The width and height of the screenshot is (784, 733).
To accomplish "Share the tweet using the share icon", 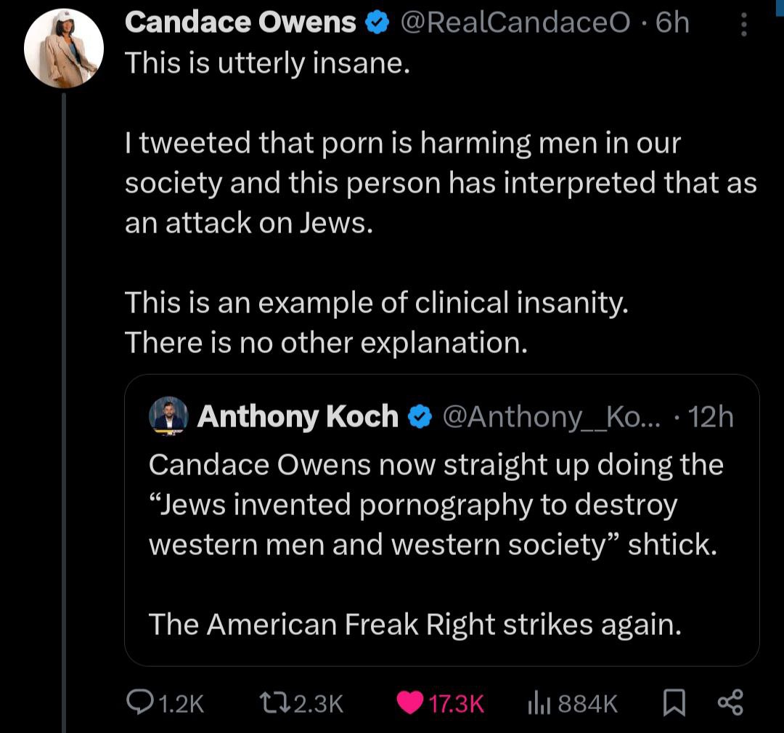I will click(730, 702).
